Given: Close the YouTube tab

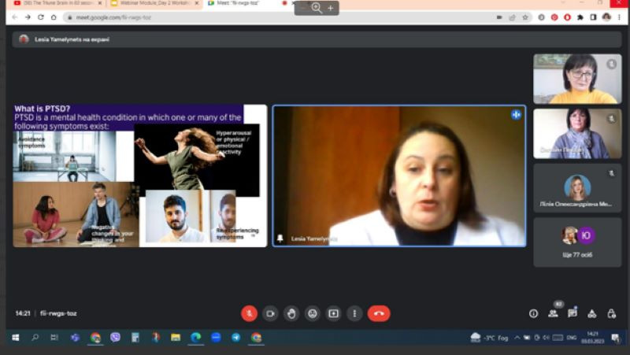Looking at the screenshot, I should pos(100,3).
